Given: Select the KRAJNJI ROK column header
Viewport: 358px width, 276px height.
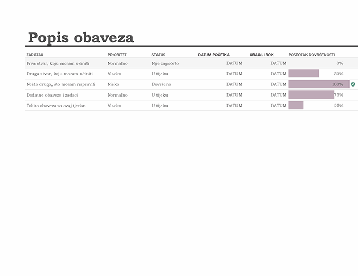Looking at the screenshot, I should coord(261,55).
